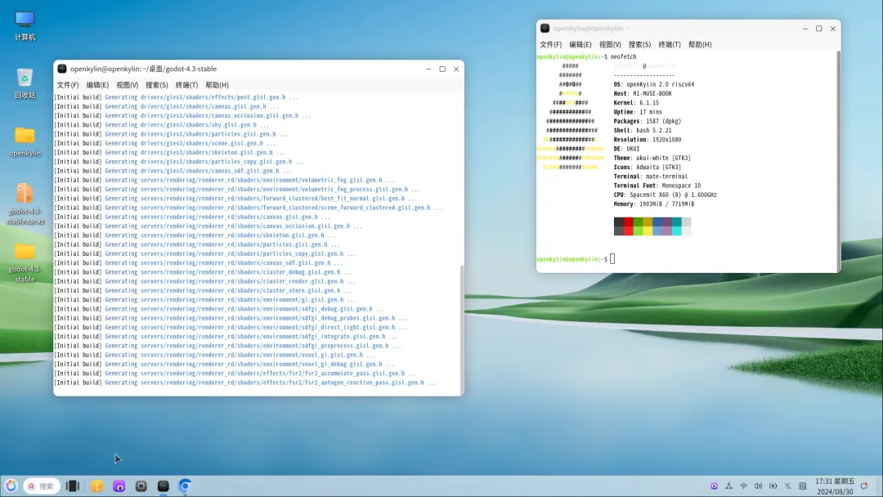Open 文件(F) menu in godot build terminal

tap(68, 85)
